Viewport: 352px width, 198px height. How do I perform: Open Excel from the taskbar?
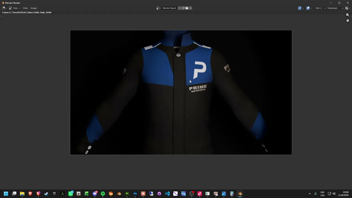tap(87, 194)
